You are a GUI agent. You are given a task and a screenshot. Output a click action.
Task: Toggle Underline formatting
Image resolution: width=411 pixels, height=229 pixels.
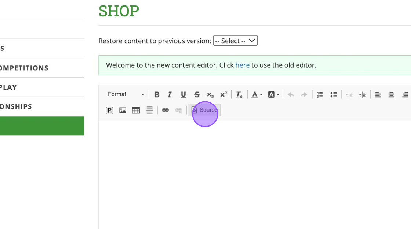point(183,95)
